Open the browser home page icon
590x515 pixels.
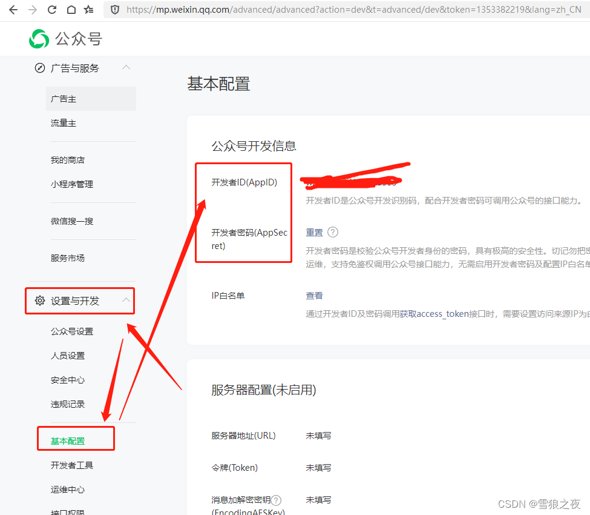(x=71, y=10)
